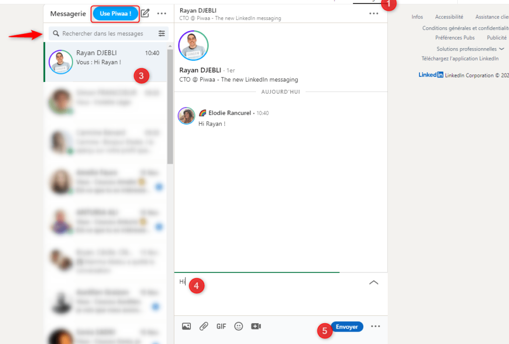Open the Publicité footer link
This screenshot has height=344, width=509.
(497, 38)
